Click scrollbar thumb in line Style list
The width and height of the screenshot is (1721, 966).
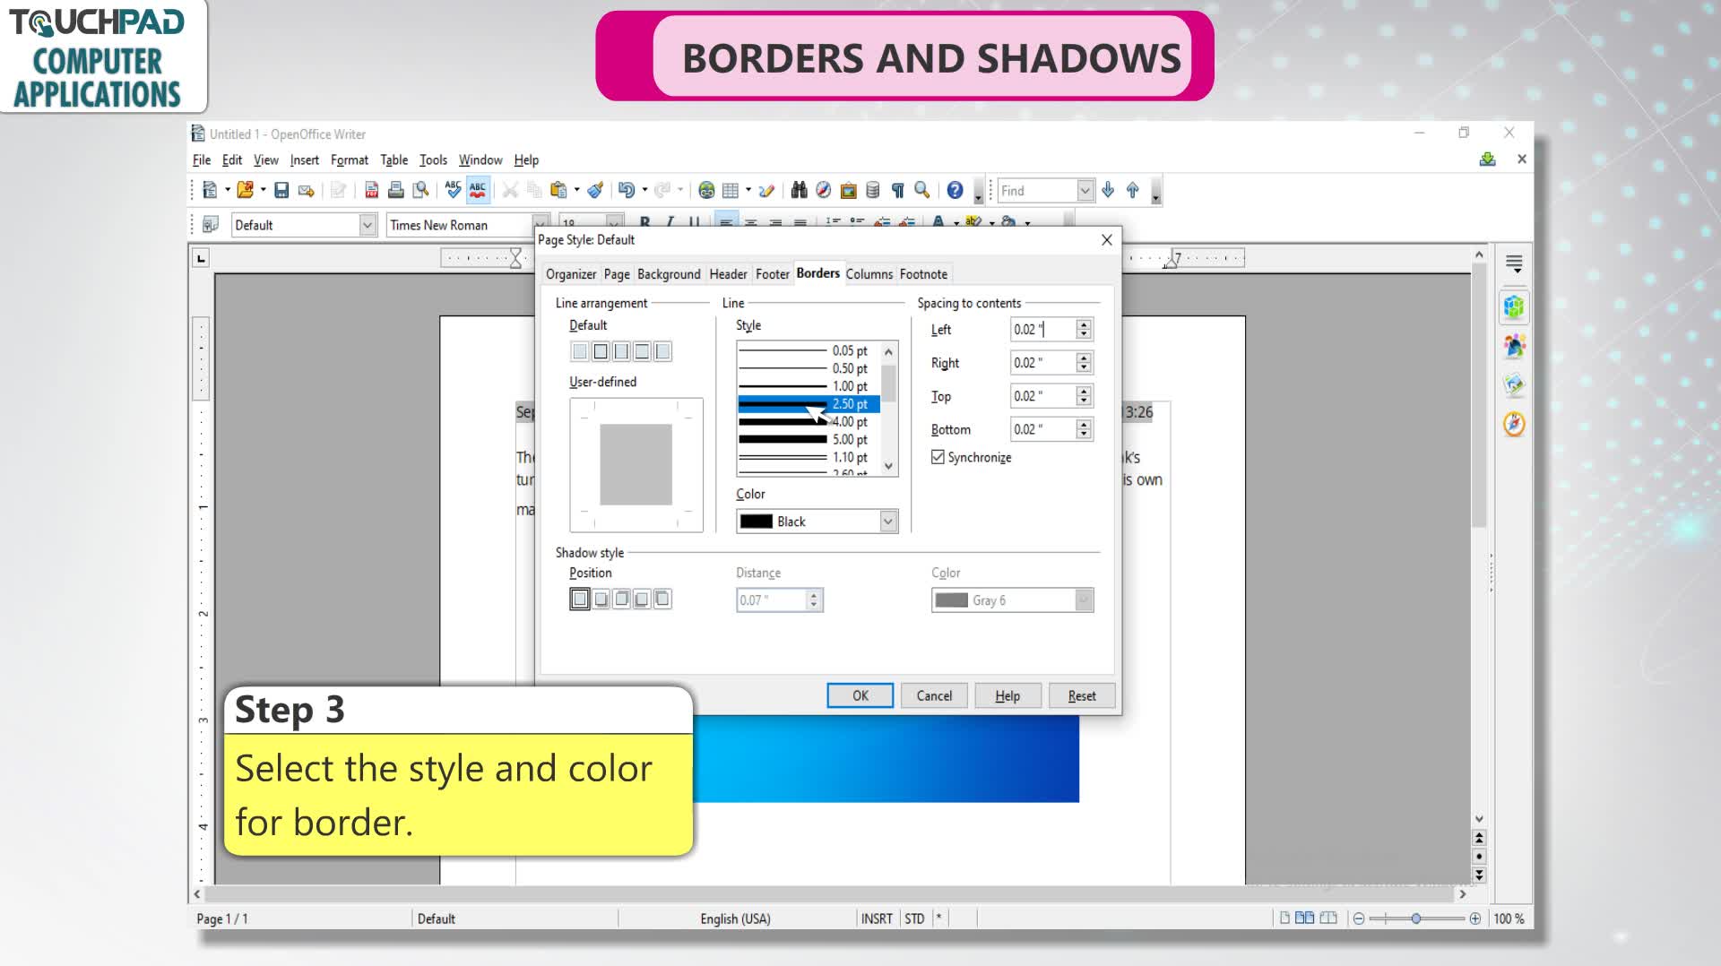coord(888,383)
